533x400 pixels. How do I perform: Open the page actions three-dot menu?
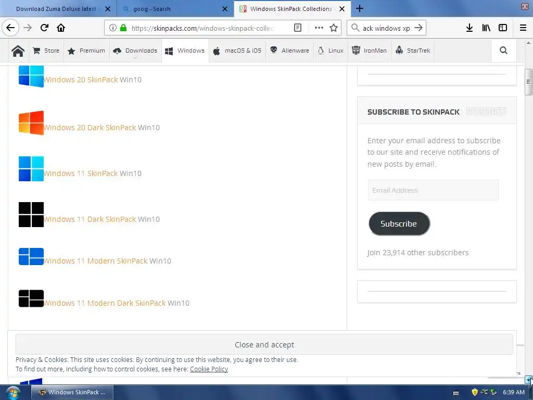[x=319, y=28]
